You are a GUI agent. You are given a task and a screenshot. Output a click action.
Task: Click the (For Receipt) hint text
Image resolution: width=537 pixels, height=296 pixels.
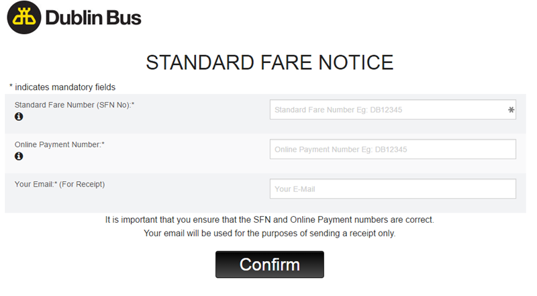82,184
